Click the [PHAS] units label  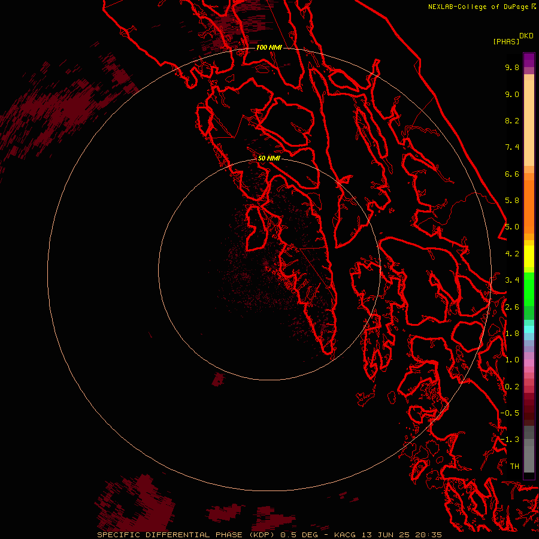[x=506, y=41]
